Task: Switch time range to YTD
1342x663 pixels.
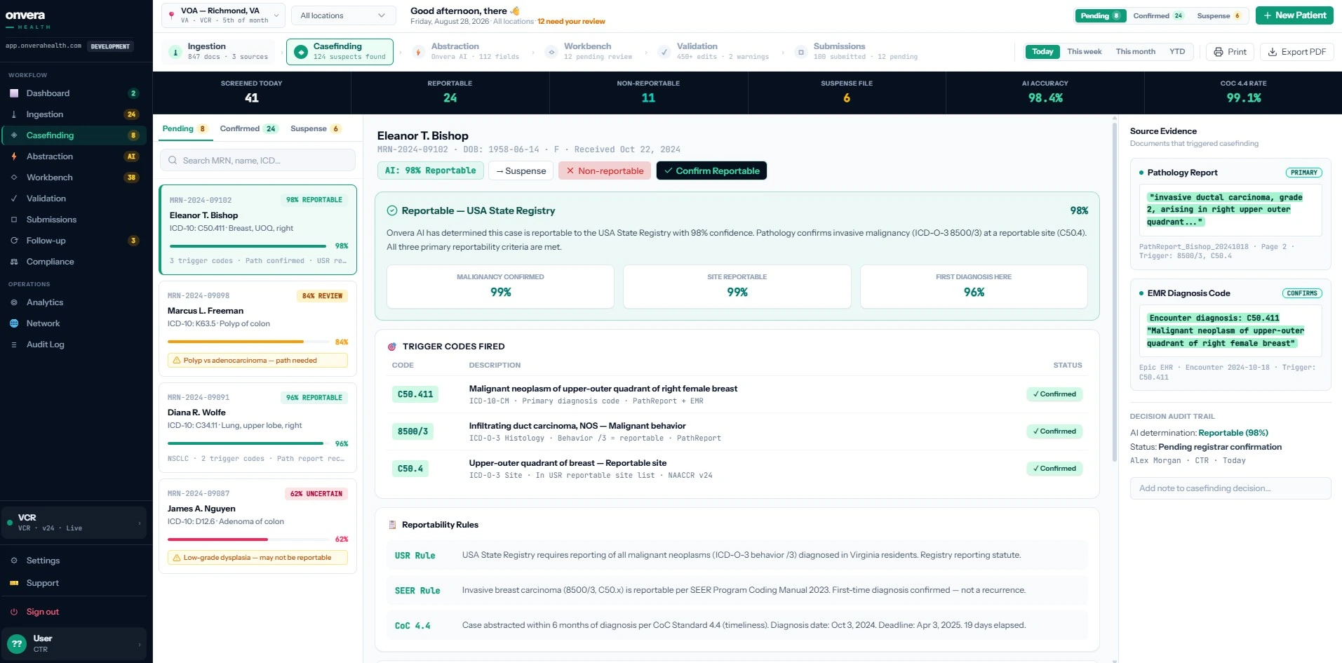Action: tap(1177, 52)
